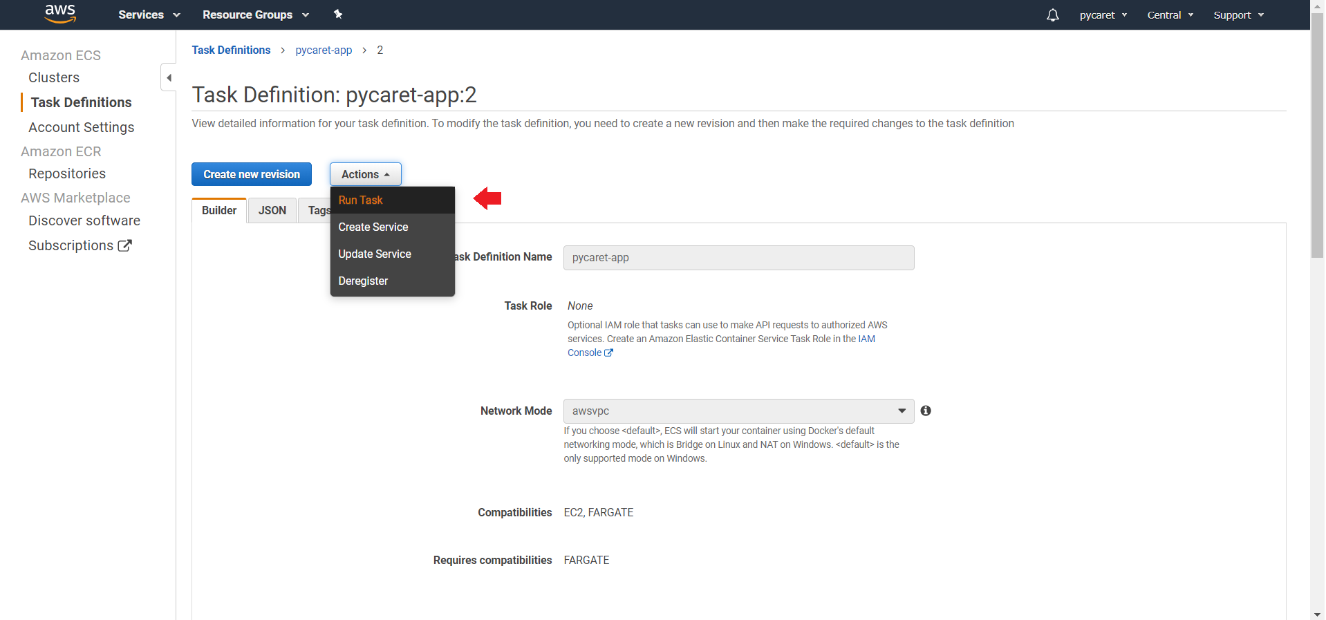
Task: Expand the Services dropdown menu
Action: point(149,15)
